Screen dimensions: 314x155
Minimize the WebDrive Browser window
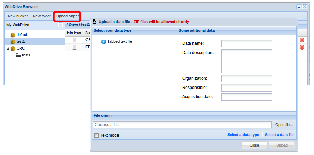[x=299, y=7]
